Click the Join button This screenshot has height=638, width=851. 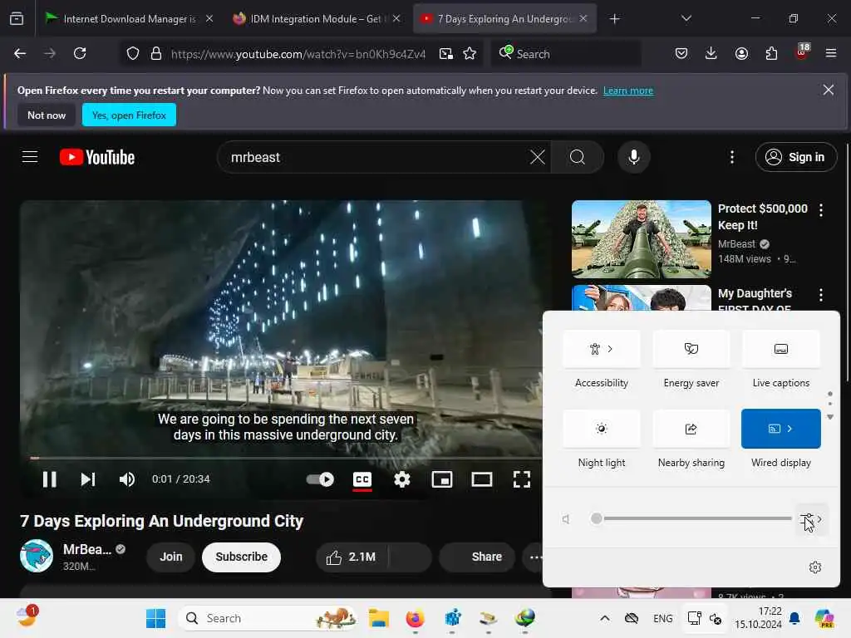(171, 557)
